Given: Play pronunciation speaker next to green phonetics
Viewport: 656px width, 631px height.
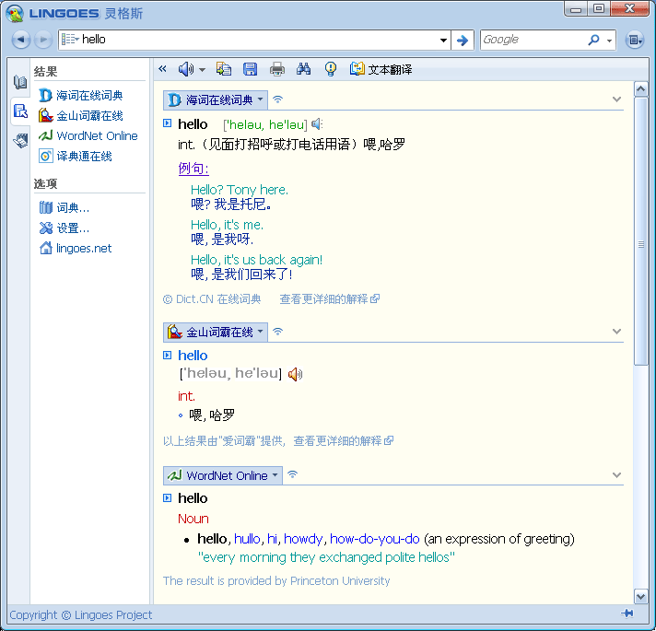Looking at the screenshot, I should (317, 123).
